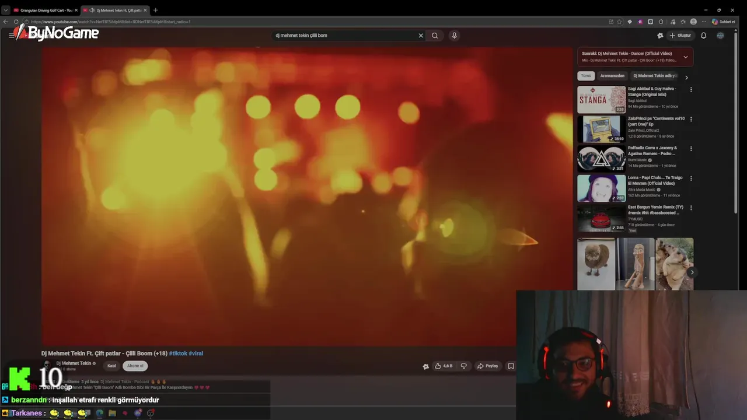Open options menu for ZaloPrinci video

coord(691,119)
